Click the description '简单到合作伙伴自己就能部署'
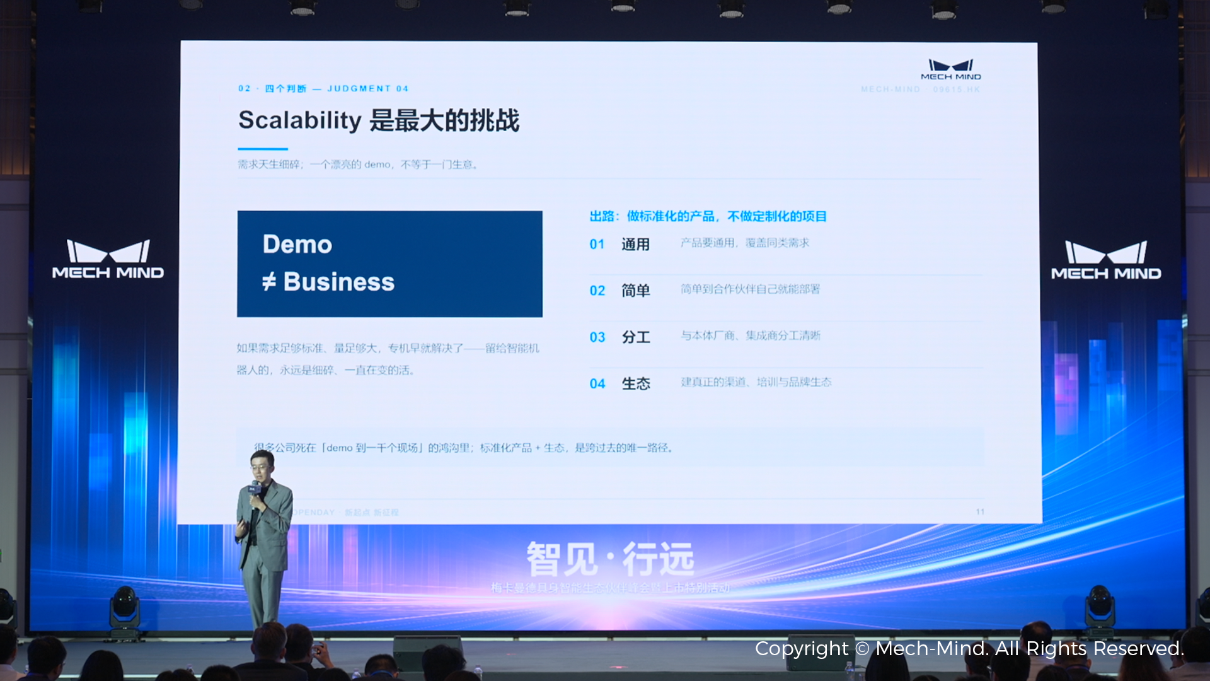Viewport: 1210px width, 681px height. point(750,289)
